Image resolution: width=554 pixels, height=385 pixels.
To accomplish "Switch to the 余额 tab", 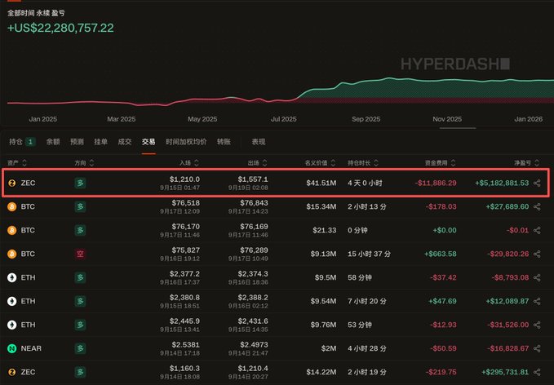I will [x=53, y=142].
